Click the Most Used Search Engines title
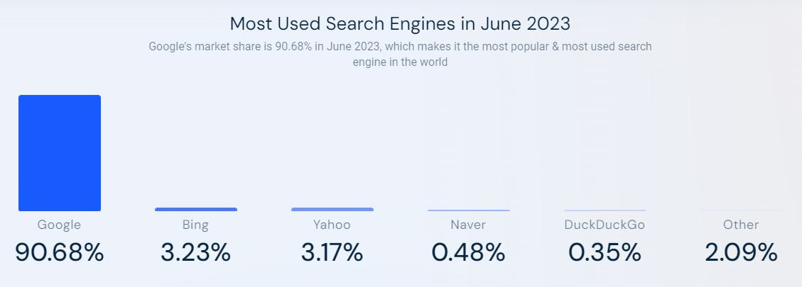This screenshot has height=287, width=802. (x=400, y=23)
